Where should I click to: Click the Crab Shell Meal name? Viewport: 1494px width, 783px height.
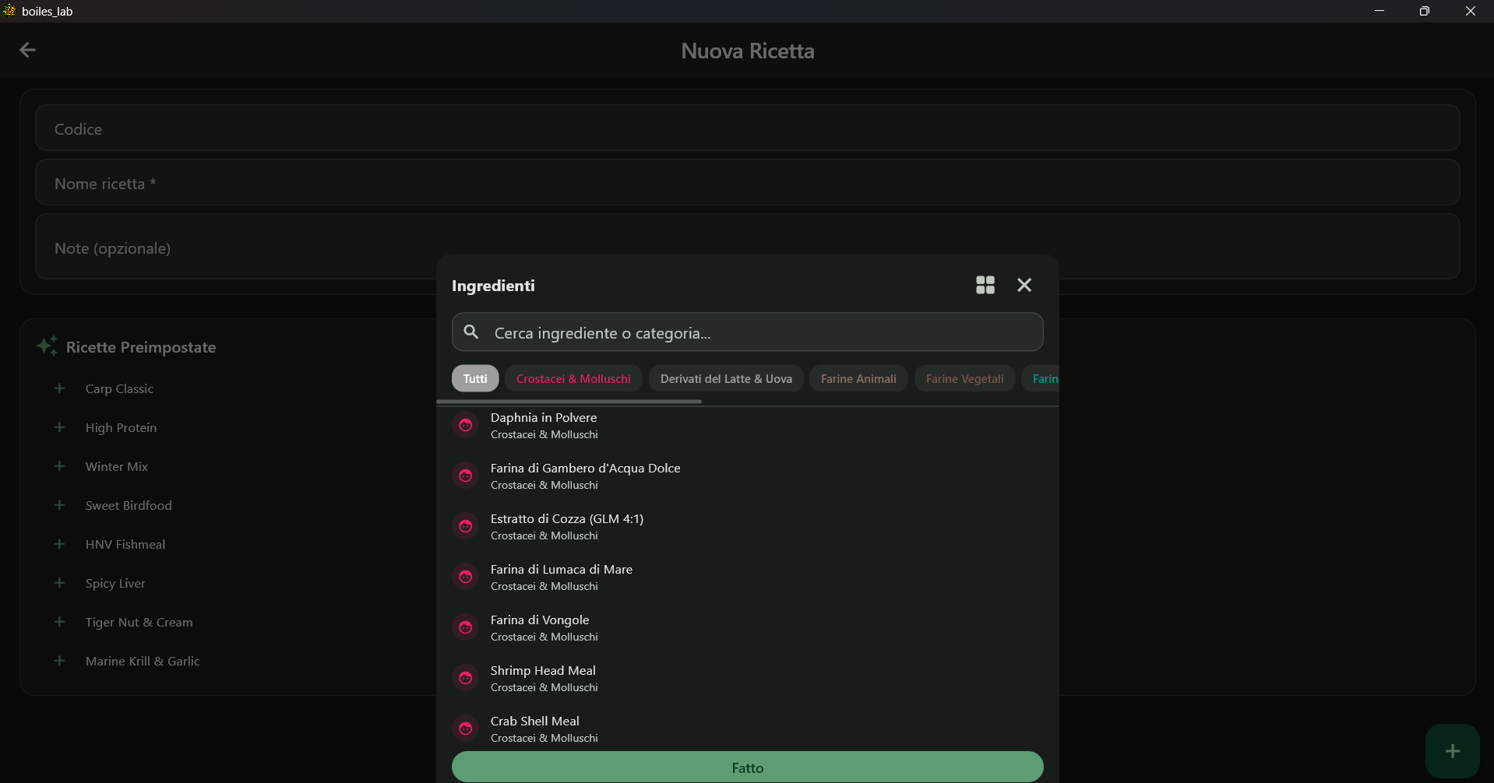pyautogui.click(x=535, y=721)
